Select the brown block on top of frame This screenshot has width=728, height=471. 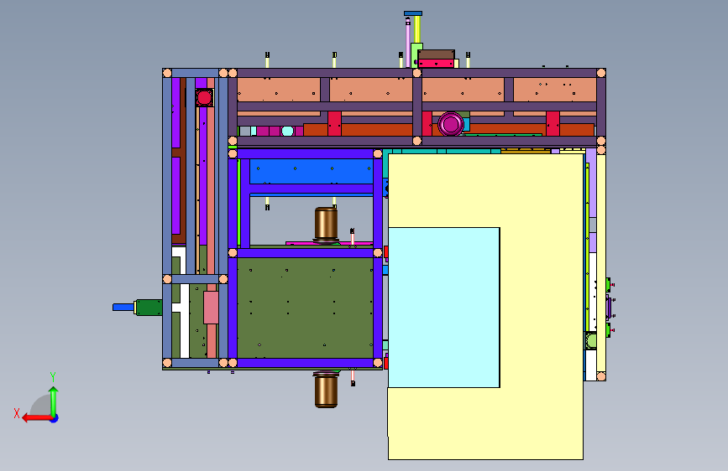pos(436,54)
